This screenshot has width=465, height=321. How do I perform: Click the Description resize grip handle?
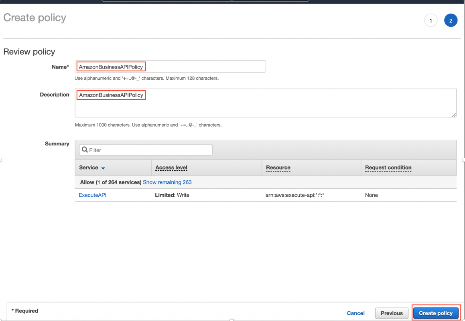[454, 115]
